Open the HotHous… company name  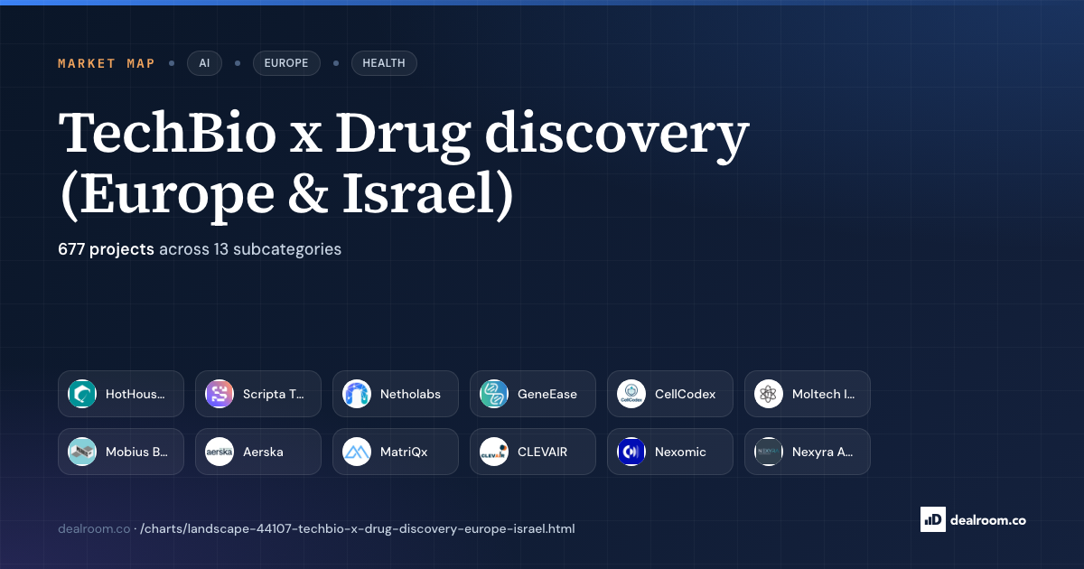click(135, 394)
